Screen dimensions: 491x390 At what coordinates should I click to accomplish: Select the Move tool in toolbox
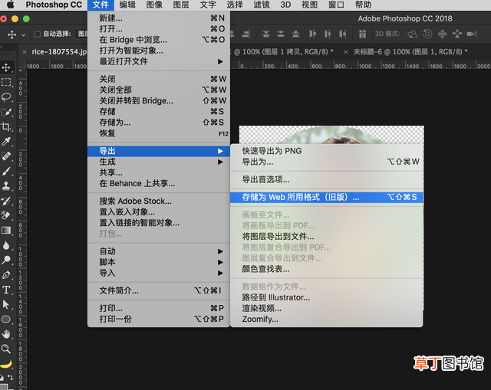click(x=6, y=67)
